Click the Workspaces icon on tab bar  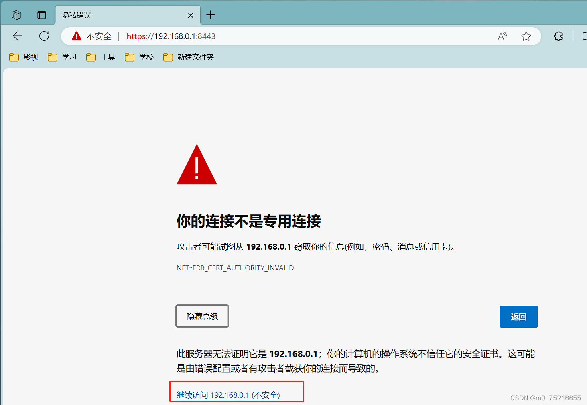point(16,15)
